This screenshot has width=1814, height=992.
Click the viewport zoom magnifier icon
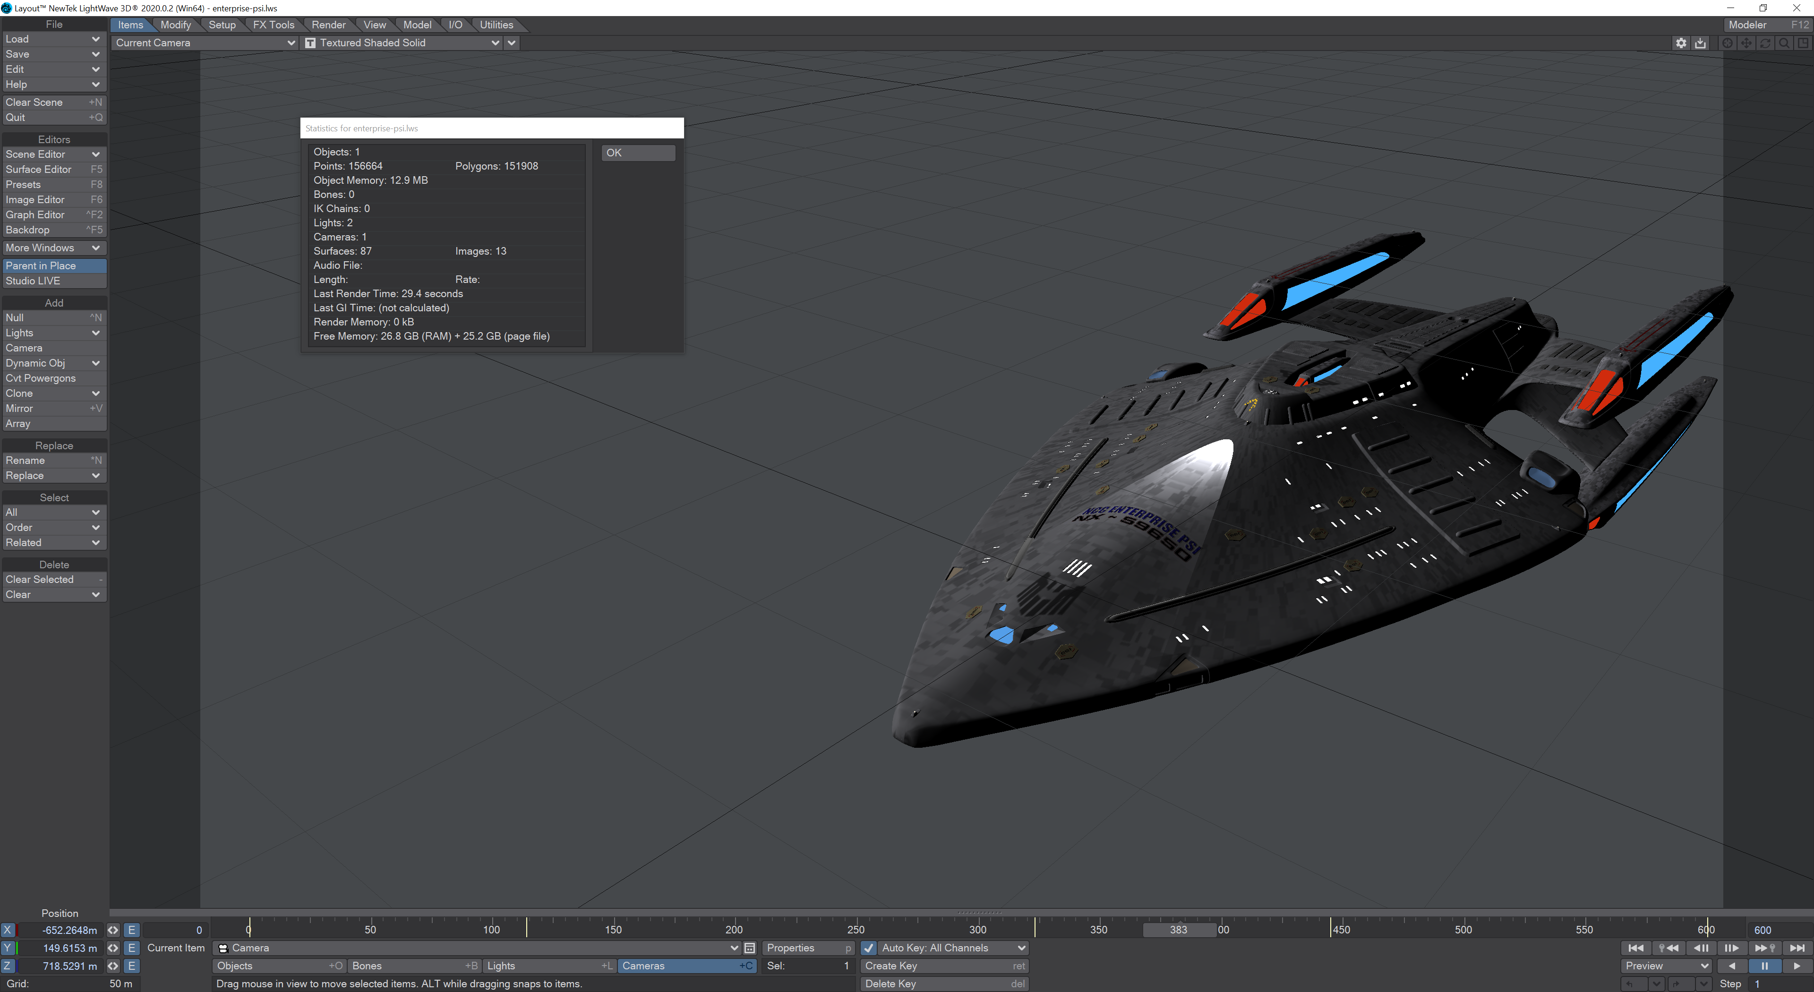[1784, 43]
